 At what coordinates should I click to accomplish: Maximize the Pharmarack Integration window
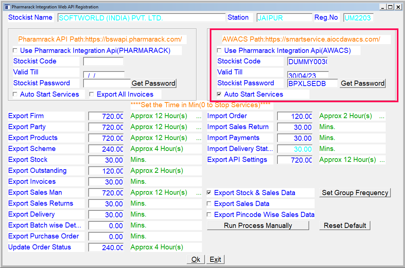tap(390, 7)
